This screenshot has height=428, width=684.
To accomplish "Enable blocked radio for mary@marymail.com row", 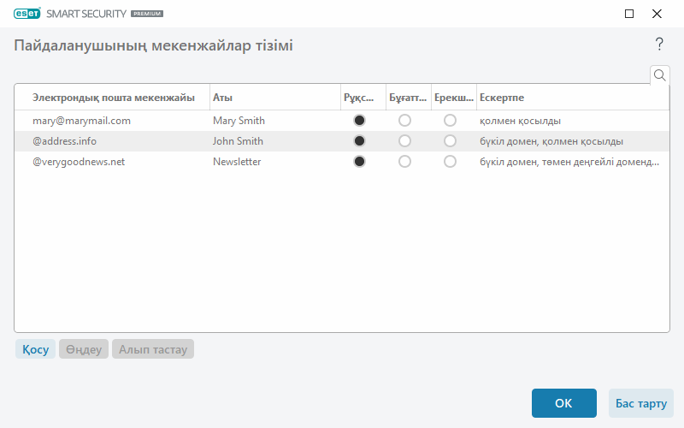I will 404,121.
